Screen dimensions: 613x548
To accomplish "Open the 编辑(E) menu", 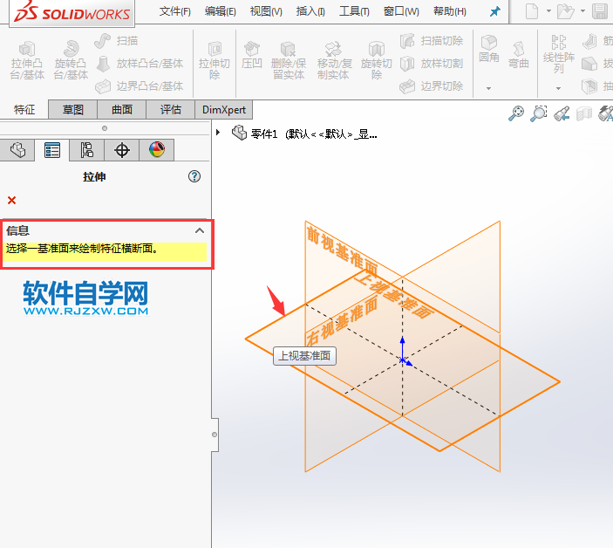I will 220,11.
